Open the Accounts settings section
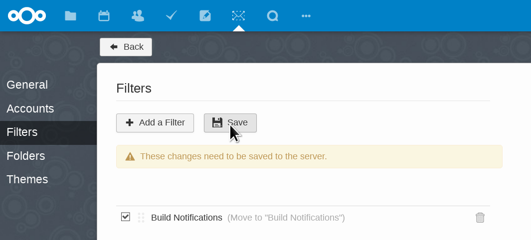The height and width of the screenshot is (240, 531). (x=30, y=109)
